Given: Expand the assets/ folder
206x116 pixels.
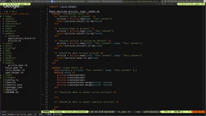Looking at the screenshot, I should pyautogui.click(x=4, y=19).
